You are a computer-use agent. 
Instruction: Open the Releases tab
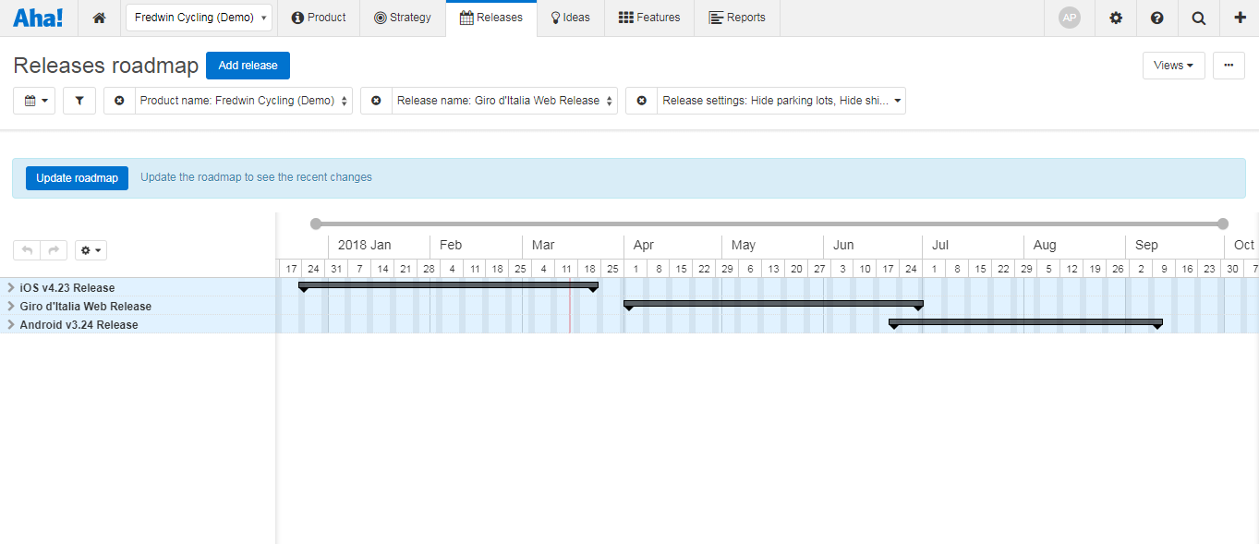(490, 18)
